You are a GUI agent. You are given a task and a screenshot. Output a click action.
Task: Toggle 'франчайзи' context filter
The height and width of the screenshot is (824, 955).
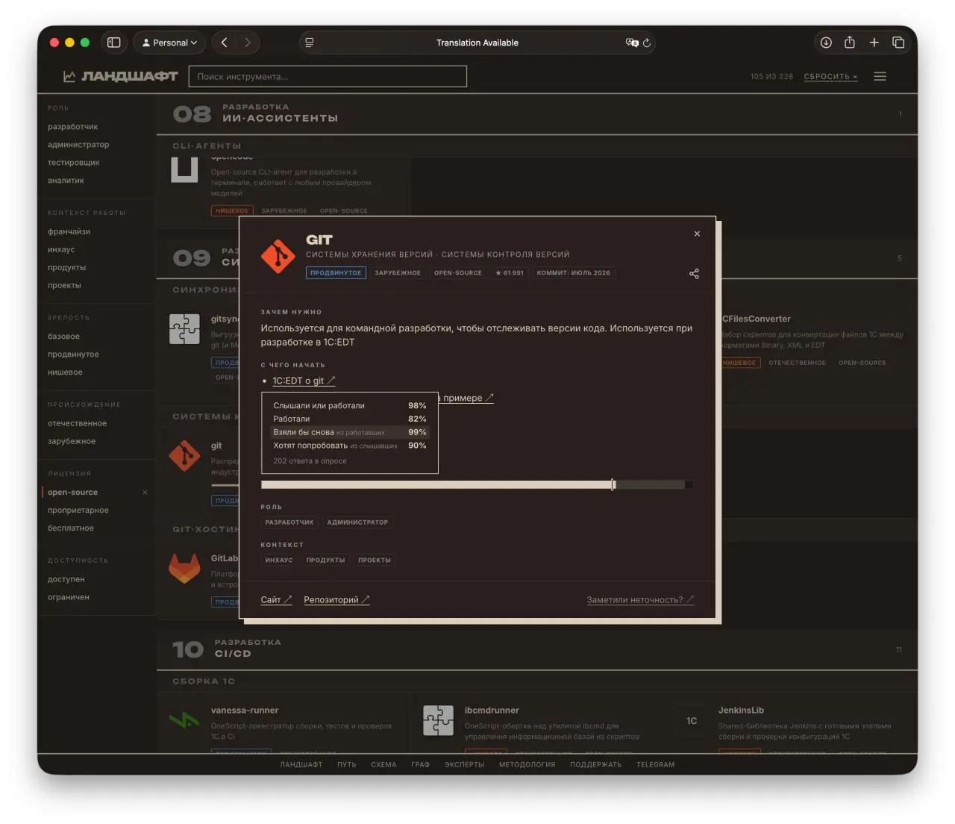click(69, 231)
